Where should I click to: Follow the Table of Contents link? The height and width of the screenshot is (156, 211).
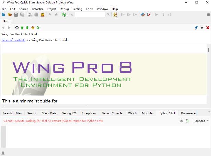pyautogui.click(x=13, y=40)
